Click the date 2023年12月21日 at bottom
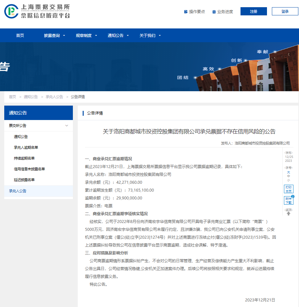This screenshot has width=299, height=307. point(260,300)
